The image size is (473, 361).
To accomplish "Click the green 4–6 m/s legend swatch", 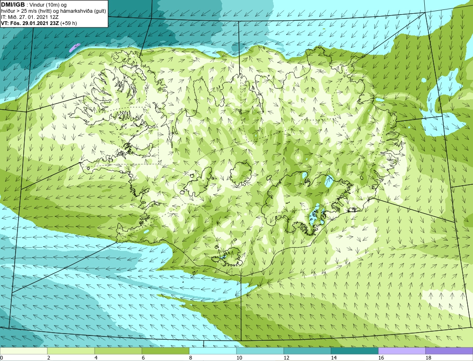I will (118, 351).
